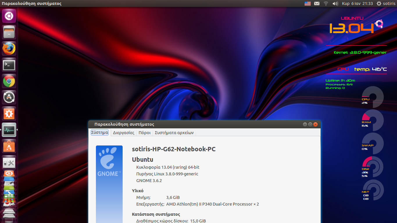Expand the US flag keyboard layout menu
Image resolution: width=397 pixels, height=223 pixels.
307,3
